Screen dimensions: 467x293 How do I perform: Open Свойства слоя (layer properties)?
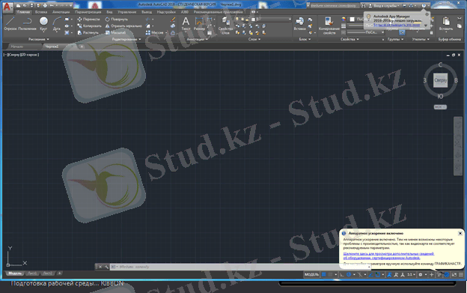click(x=225, y=25)
